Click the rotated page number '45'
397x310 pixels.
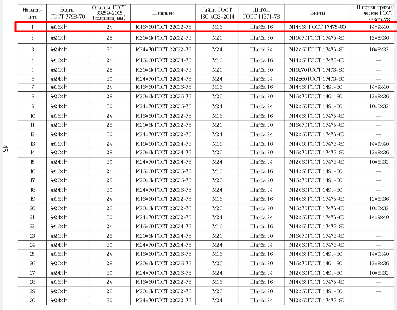coord(5,148)
